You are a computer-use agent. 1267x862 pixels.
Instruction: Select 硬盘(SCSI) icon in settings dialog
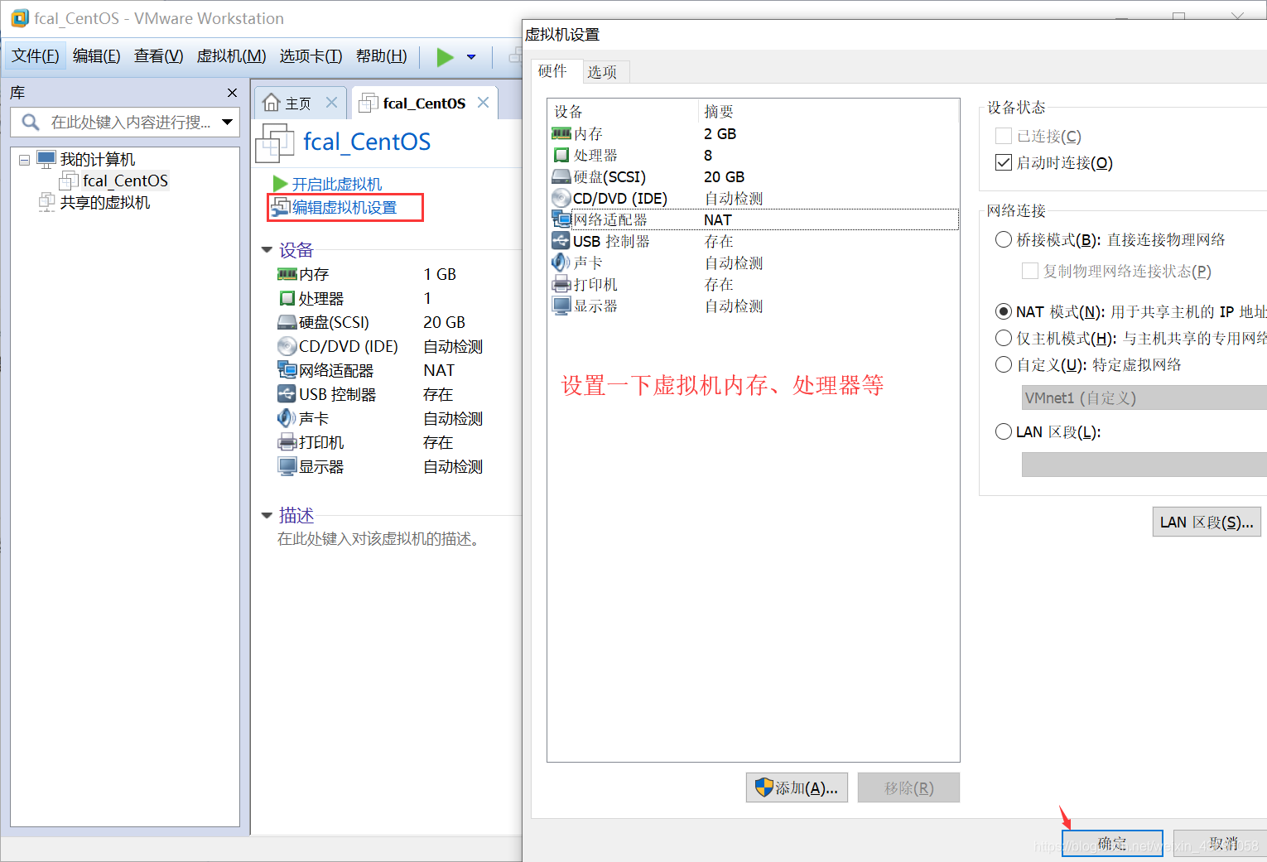(x=561, y=176)
